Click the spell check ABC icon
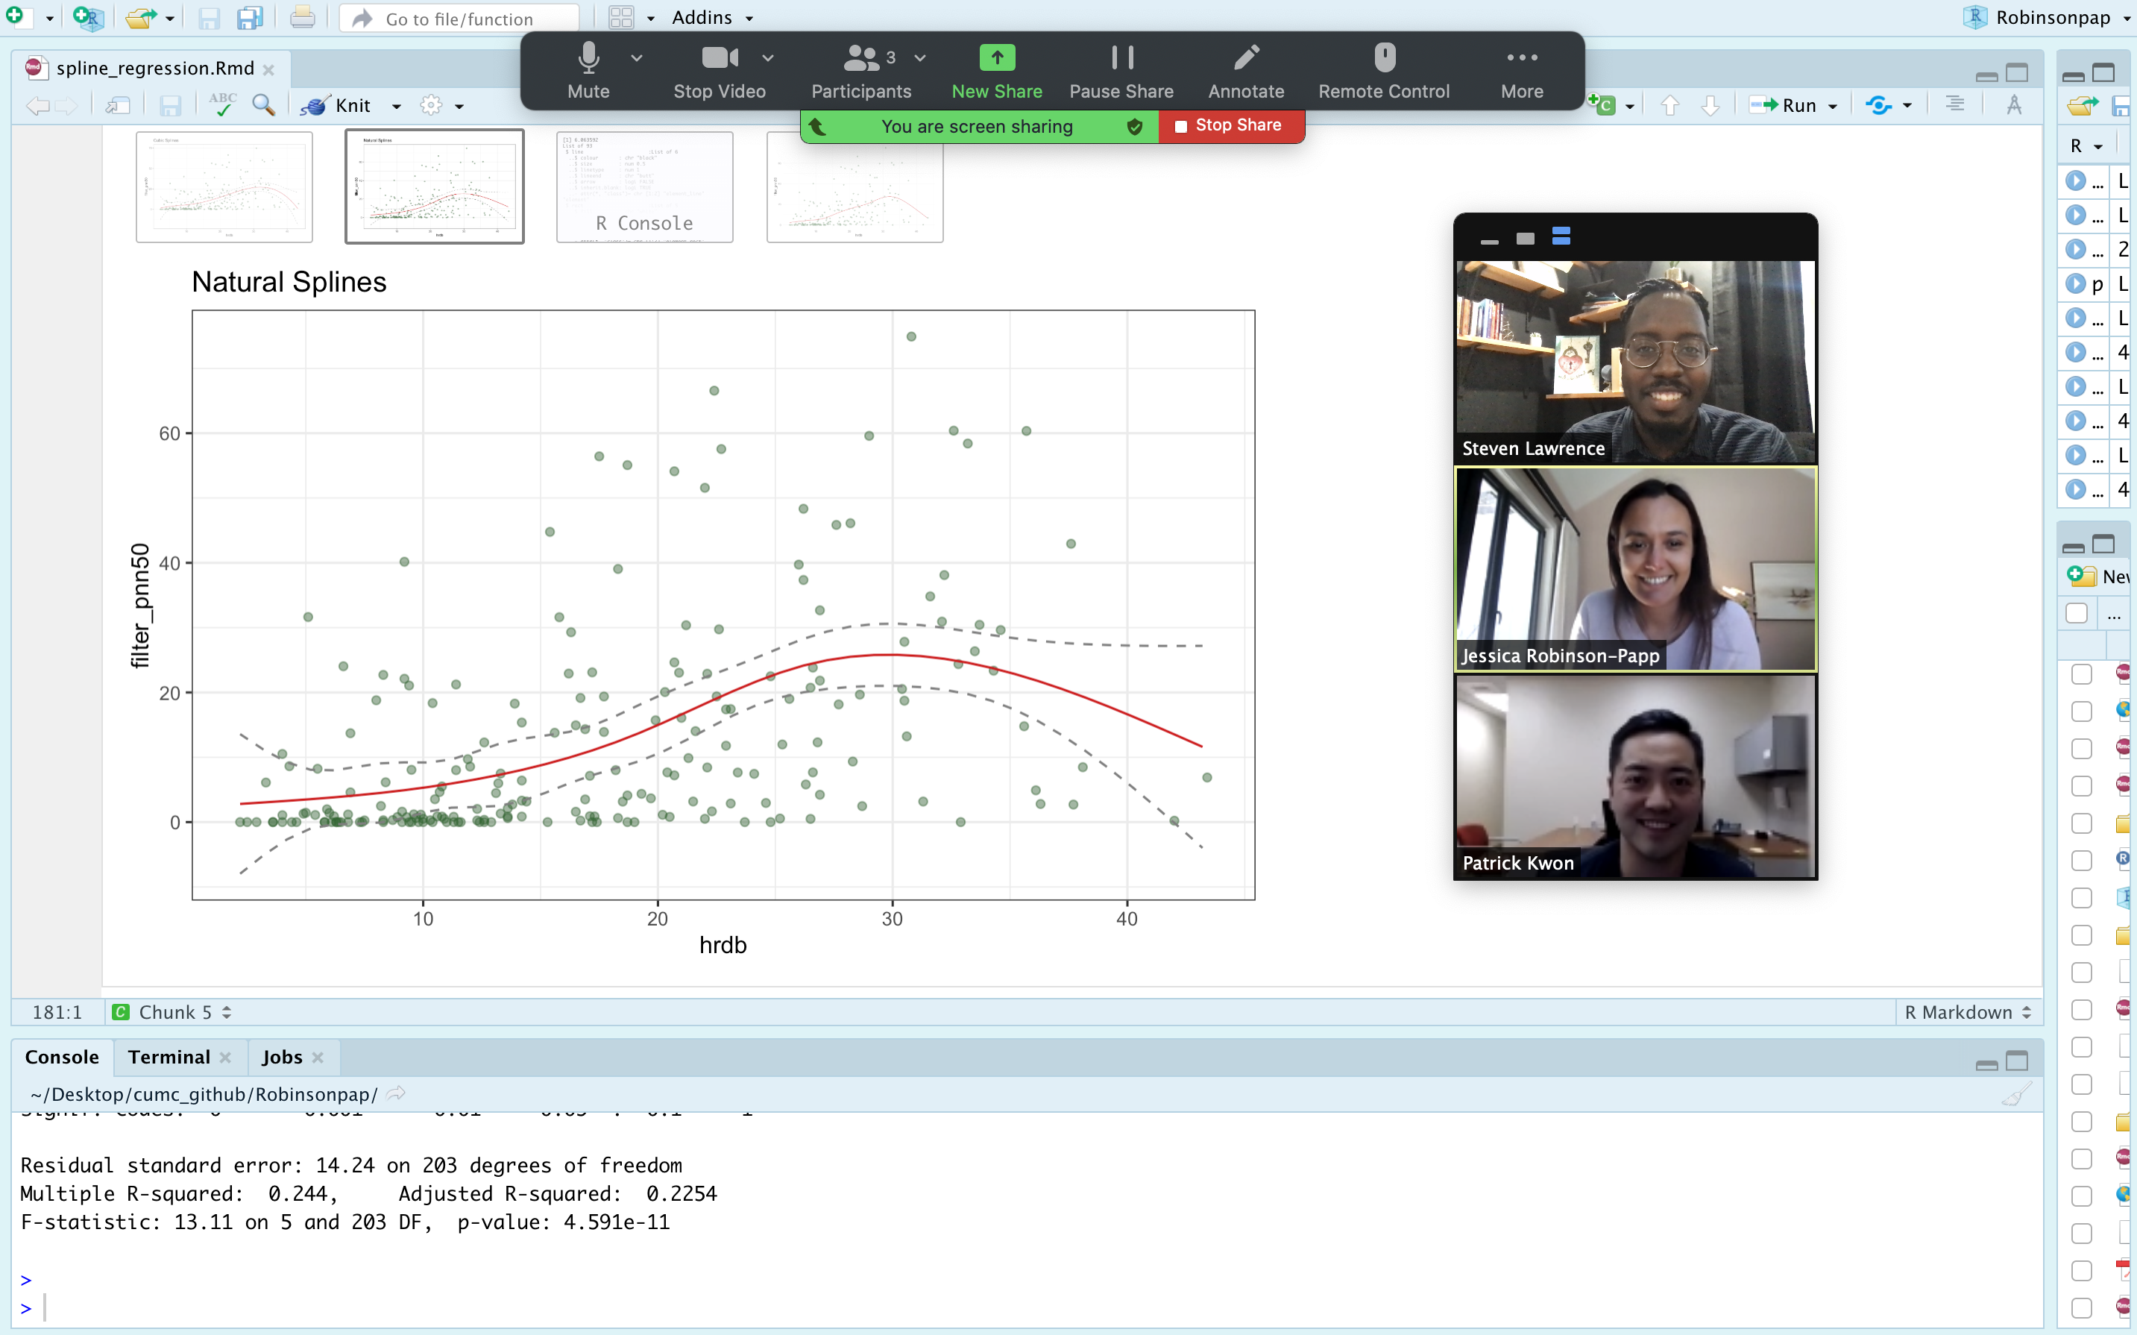The height and width of the screenshot is (1335, 2137). (x=222, y=105)
